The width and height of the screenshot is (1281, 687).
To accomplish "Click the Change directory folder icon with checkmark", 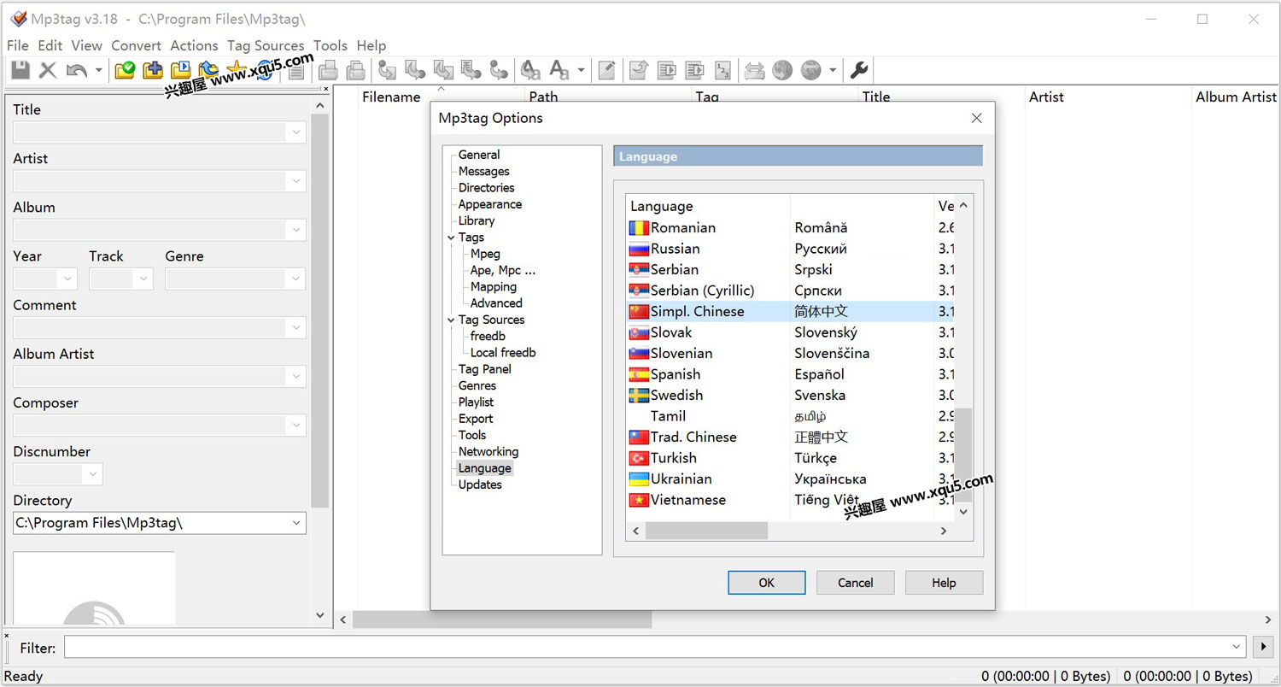I will tap(125, 70).
